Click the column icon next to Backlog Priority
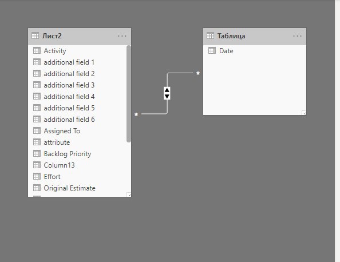 pos(37,154)
